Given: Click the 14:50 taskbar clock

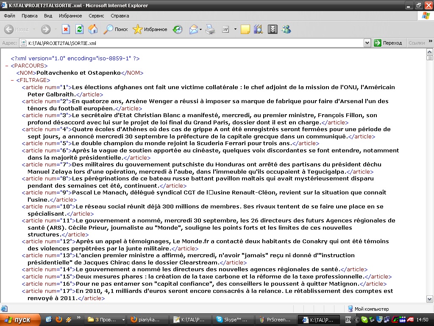Looking at the screenshot, I should coord(422,320).
